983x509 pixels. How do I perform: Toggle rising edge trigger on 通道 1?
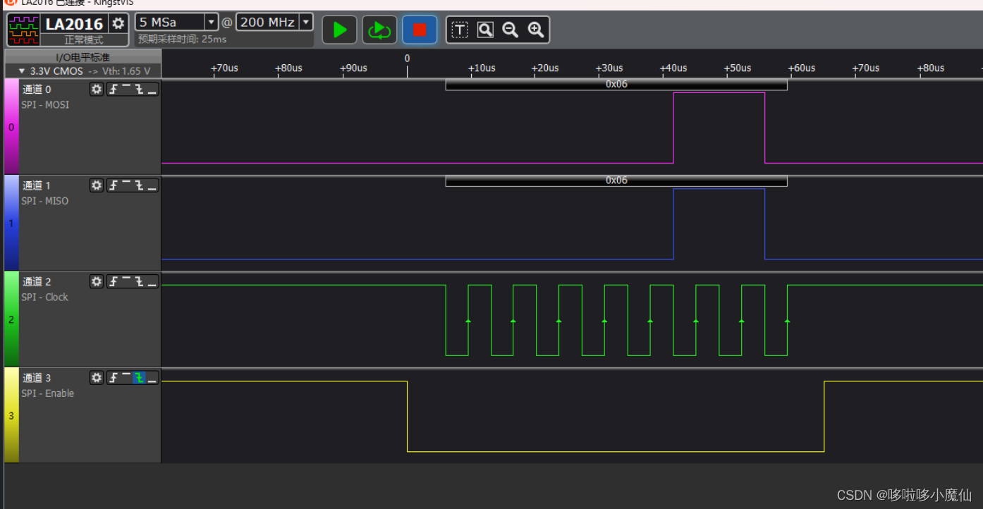(x=113, y=185)
